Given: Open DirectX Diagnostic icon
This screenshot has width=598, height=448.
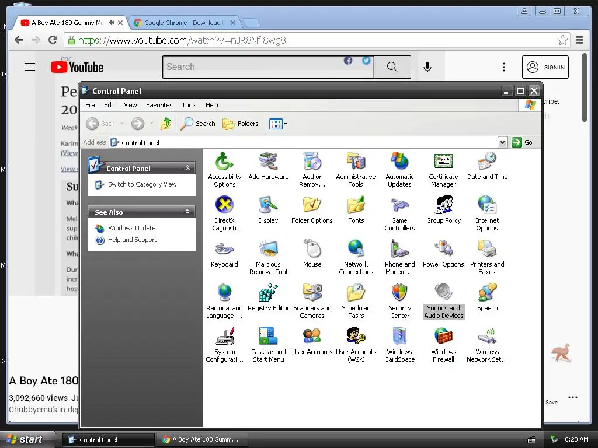Looking at the screenshot, I should tap(224, 213).
